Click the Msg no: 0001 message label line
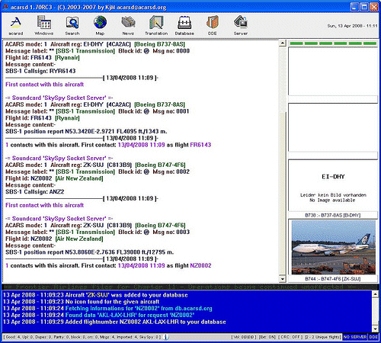381x343 pixels. click(98, 111)
